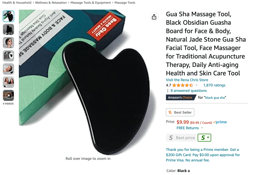Click the Prime Visa gift card offer
Viewport: 253px width, 175px height.
click(x=203, y=155)
